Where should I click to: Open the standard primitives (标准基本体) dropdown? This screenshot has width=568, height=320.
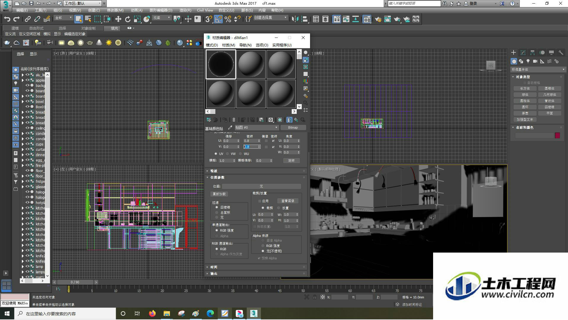coord(538,70)
